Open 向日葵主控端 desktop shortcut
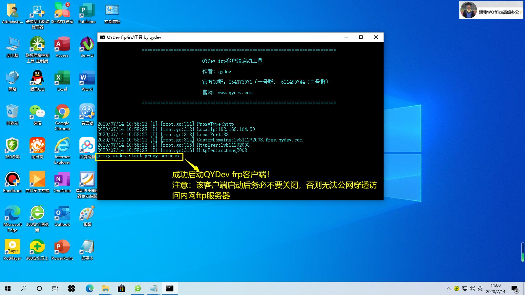Image resolution: width=525 pixels, height=295 pixels. [x=37, y=182]
